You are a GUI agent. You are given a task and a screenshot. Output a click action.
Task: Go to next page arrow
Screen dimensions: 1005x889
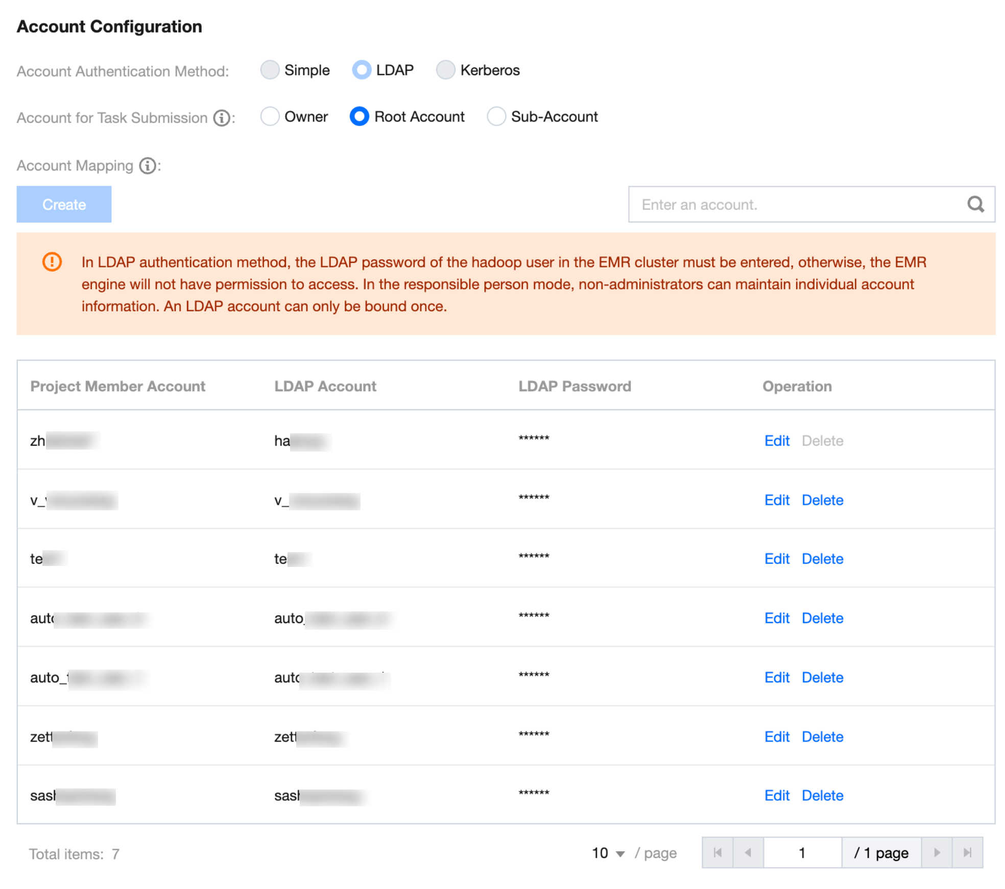(936, 852)
